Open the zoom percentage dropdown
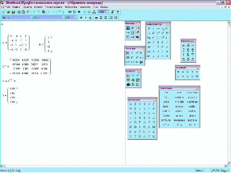Image resolution: width=231 pixels, height=173 pixels. tap(108, 12)
